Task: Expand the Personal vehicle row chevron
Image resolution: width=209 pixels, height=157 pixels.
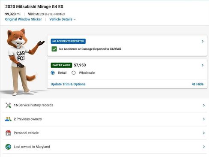Action: click(204, 133)
